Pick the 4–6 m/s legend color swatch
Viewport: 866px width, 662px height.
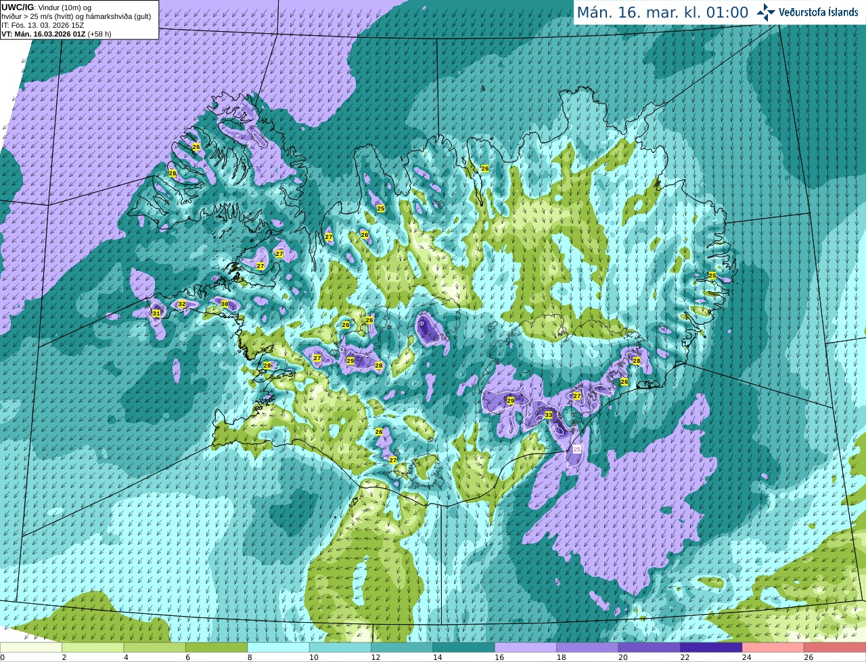click(x=155, y=647)
